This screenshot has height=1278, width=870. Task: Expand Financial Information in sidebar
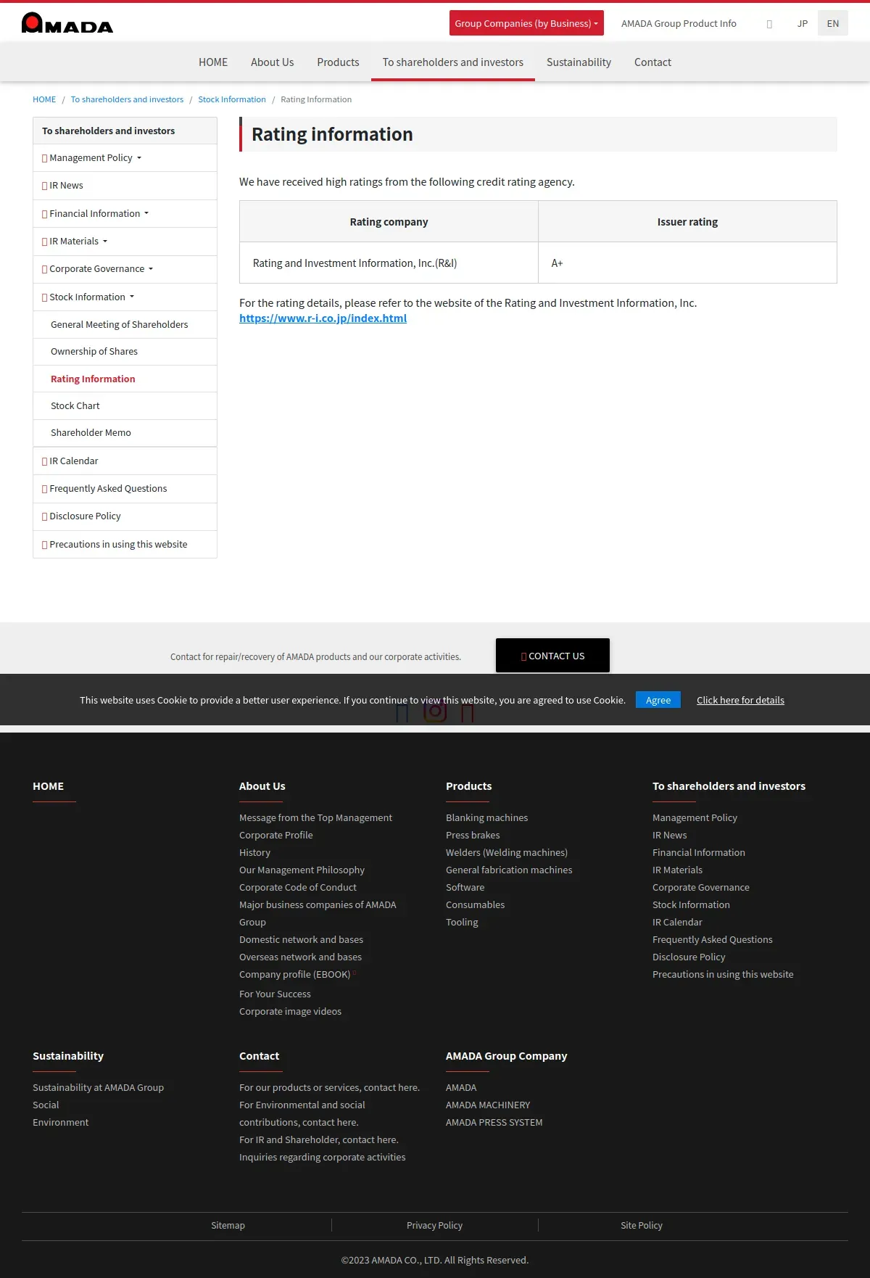point(125,214)
